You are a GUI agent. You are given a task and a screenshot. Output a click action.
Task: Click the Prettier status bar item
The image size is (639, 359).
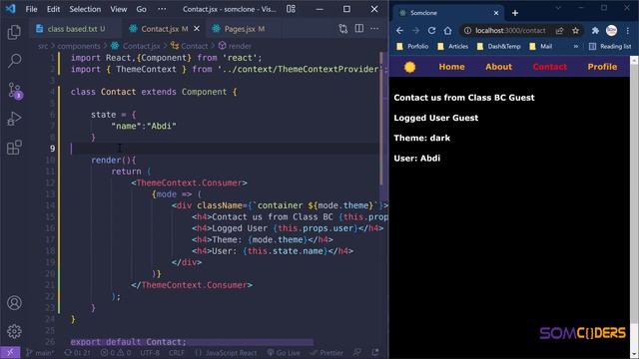326,353
